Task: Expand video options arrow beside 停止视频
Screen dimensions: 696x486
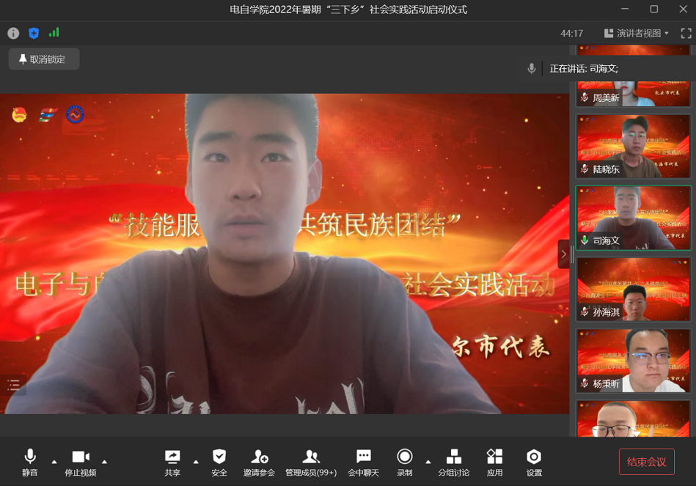Action: pyautogui.click(x=104, y=462)
